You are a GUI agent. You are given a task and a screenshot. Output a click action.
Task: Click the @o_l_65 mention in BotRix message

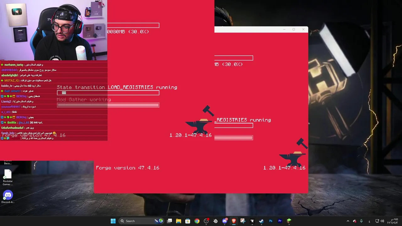(24, 122)
